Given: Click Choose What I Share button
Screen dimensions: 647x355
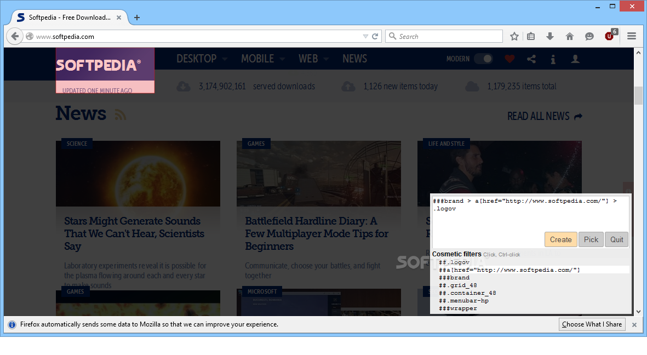Looking at the screenshot, I should (592, 324).
